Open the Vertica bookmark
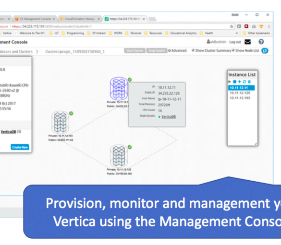The width and height of the screenshot is (281, 245). [5, 33]
